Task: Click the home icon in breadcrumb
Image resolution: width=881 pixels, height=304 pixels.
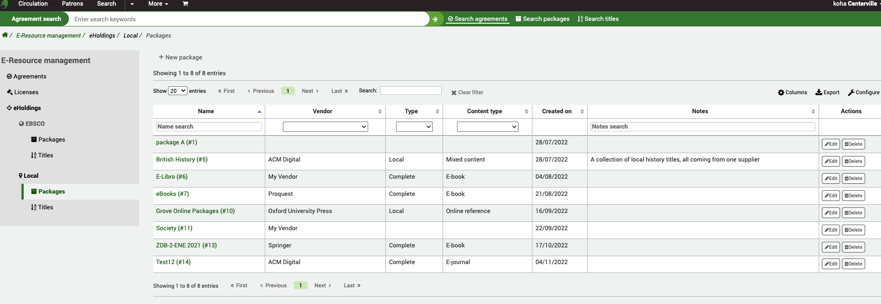Action: click(x=5, y=35)
